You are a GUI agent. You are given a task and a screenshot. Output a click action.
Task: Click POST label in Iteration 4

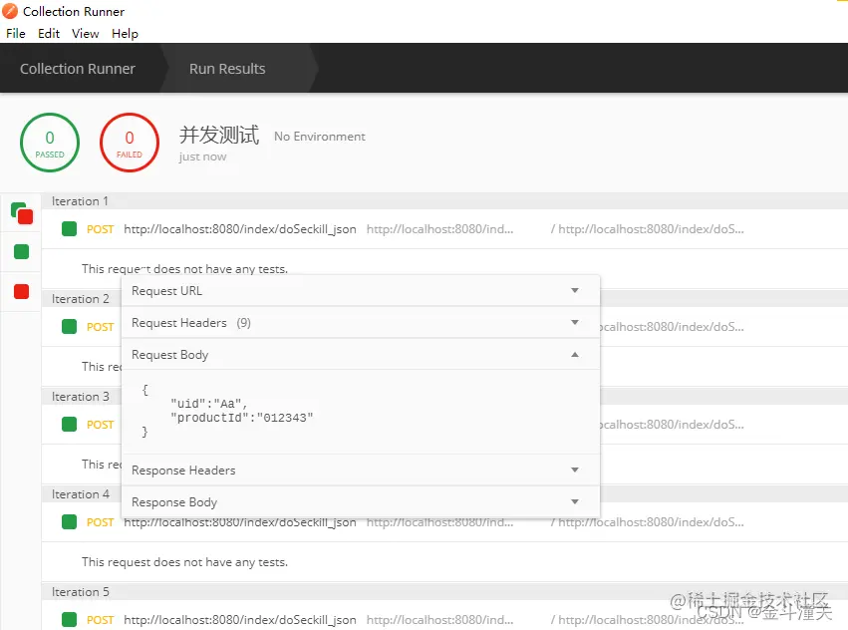100,522
